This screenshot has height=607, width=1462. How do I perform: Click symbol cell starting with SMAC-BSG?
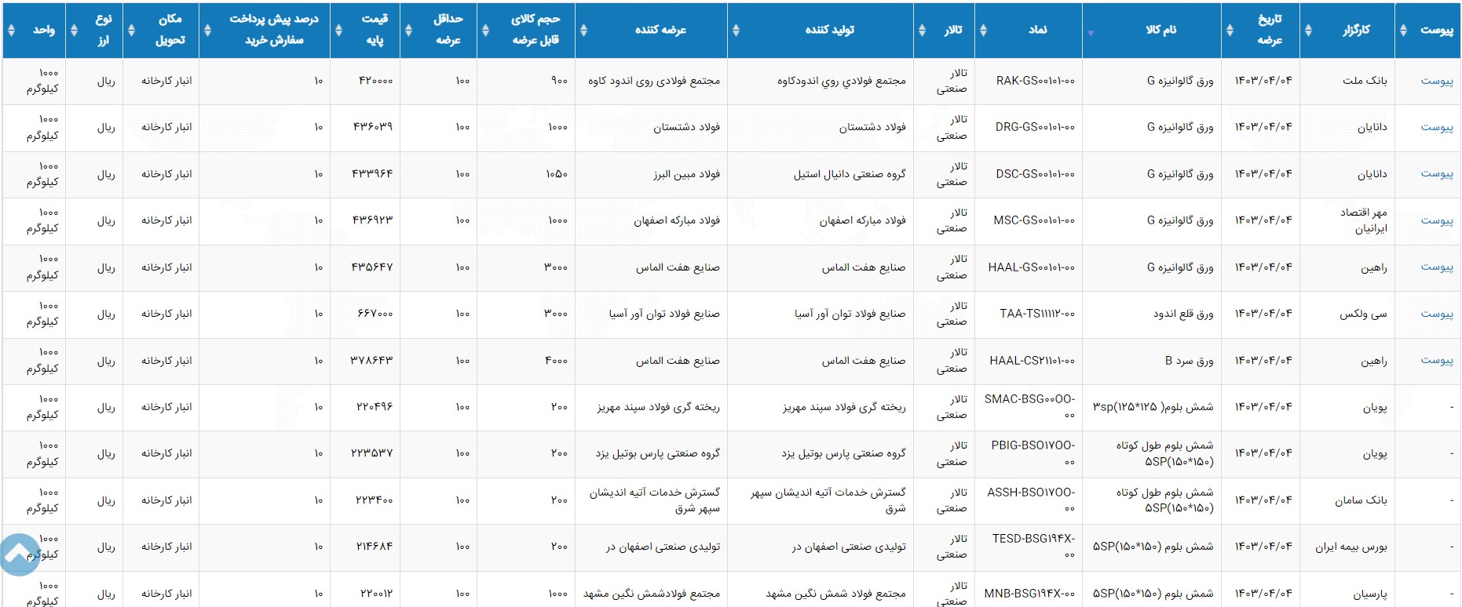[x=1029, y=407]
